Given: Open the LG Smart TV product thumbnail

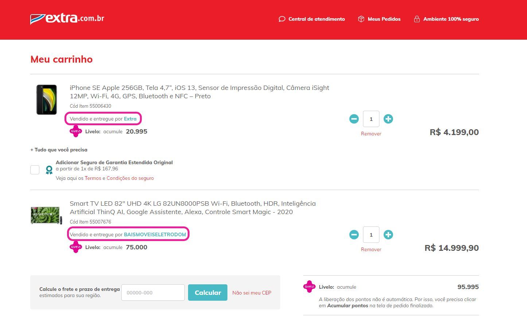Looking at the screenshot, I should pos(46,215).
